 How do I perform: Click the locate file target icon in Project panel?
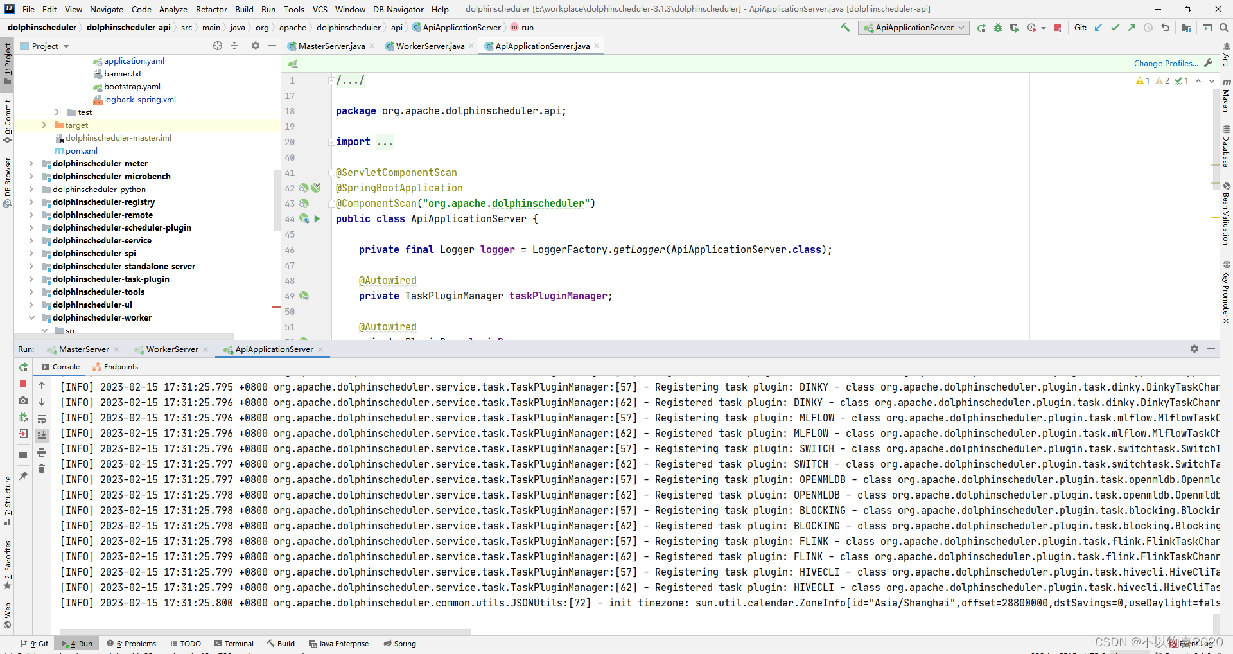click(218, 46)
